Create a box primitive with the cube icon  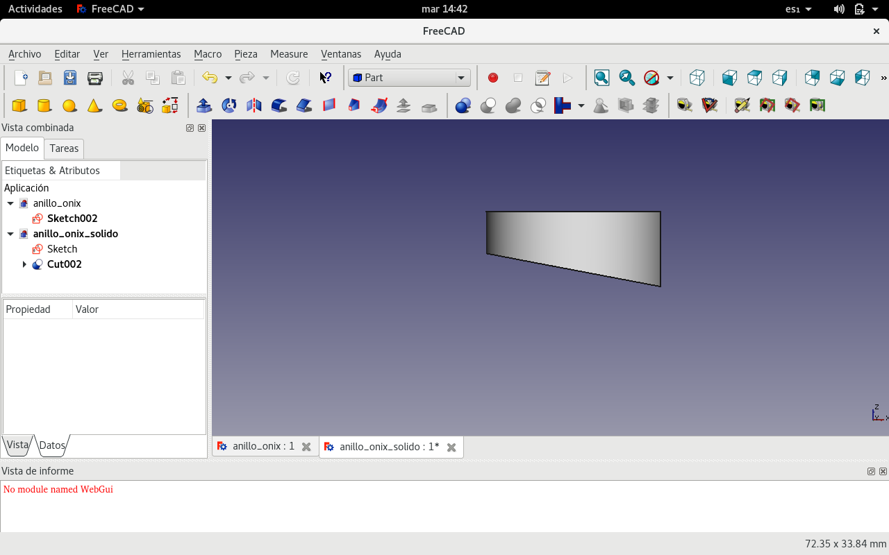[19, 105]
